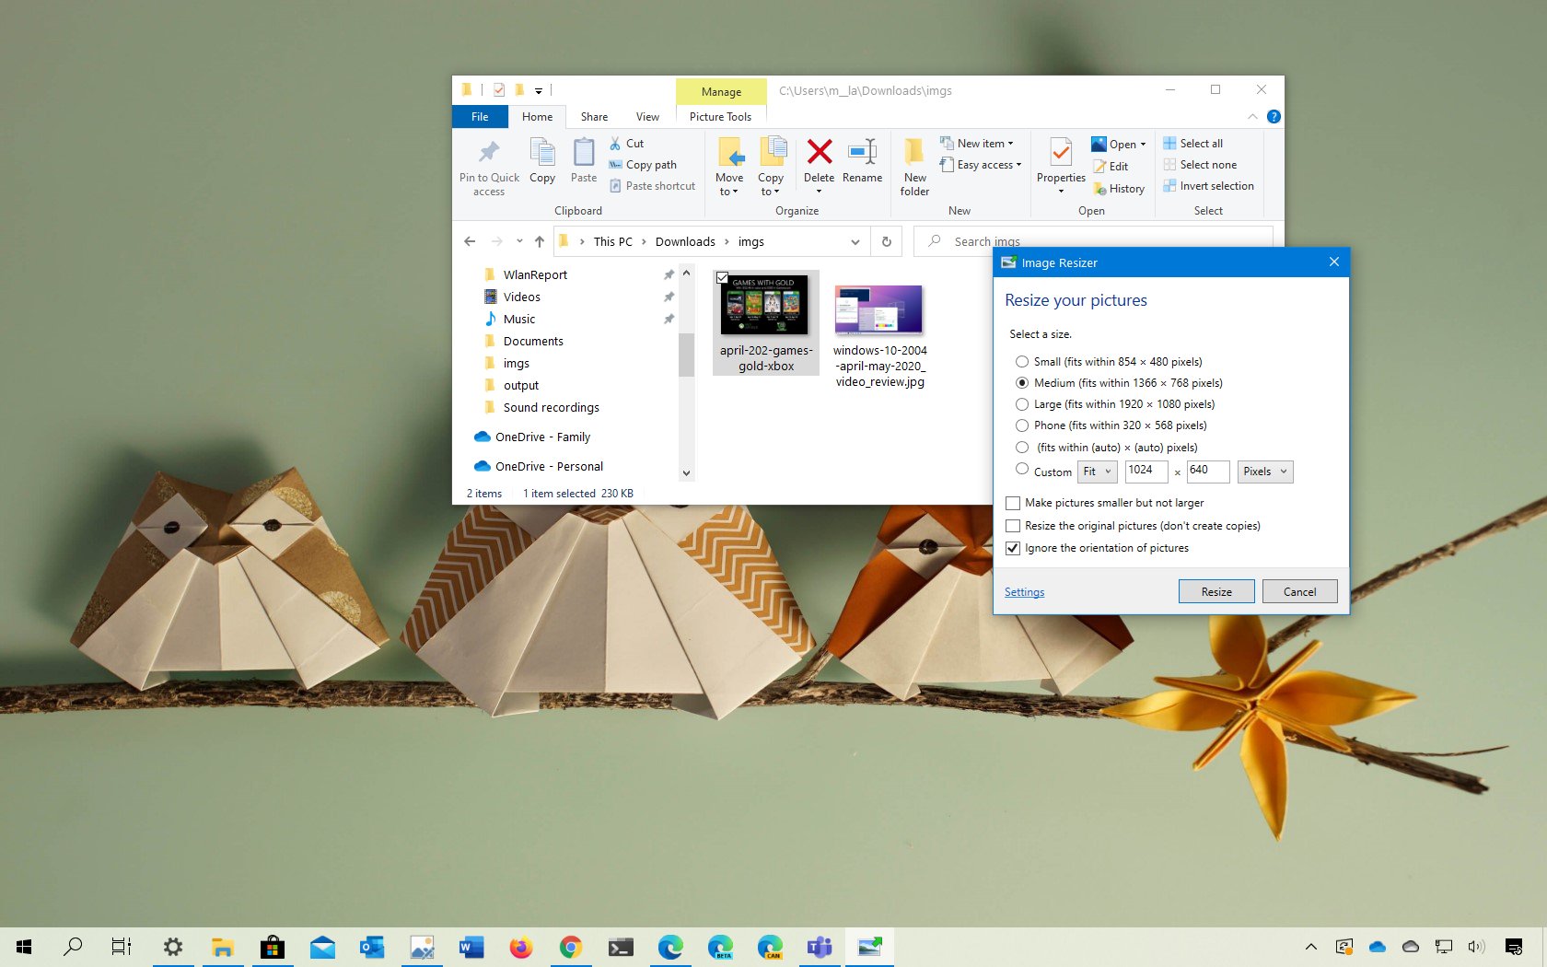This screenshot has width=1547, height=967.
Task: Switch to the Share tab
Action: click(x=593, y=116)
